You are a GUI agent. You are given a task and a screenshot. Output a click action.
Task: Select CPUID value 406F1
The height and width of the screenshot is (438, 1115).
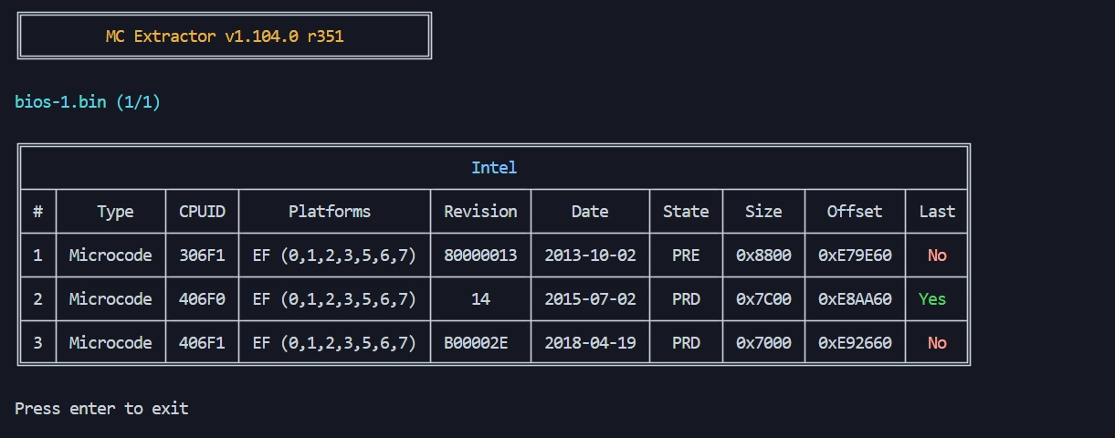(202, 343)
